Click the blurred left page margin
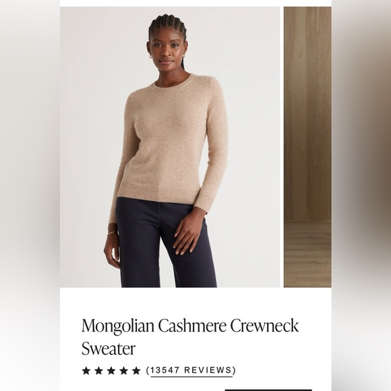The width and height of the screenshot is (391, 391). 30,195
